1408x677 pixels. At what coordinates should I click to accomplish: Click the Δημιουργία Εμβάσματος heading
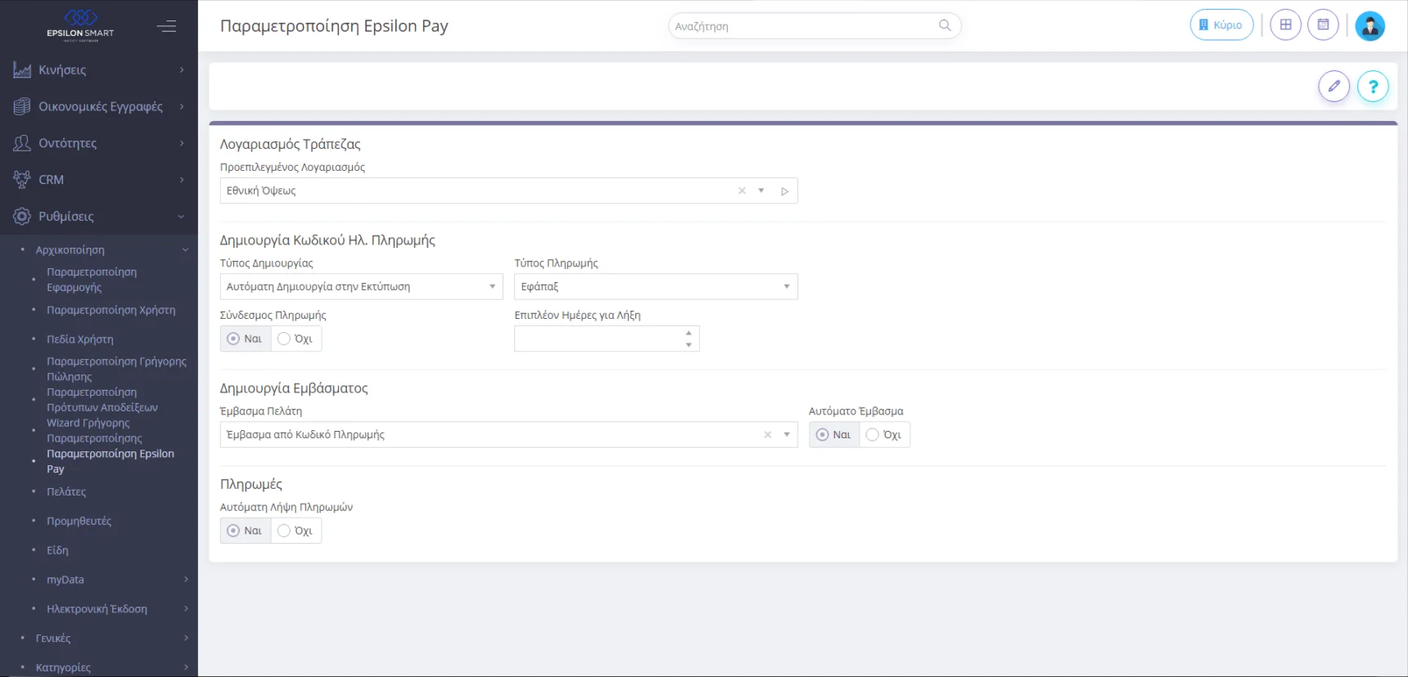[x=294, y=388]
